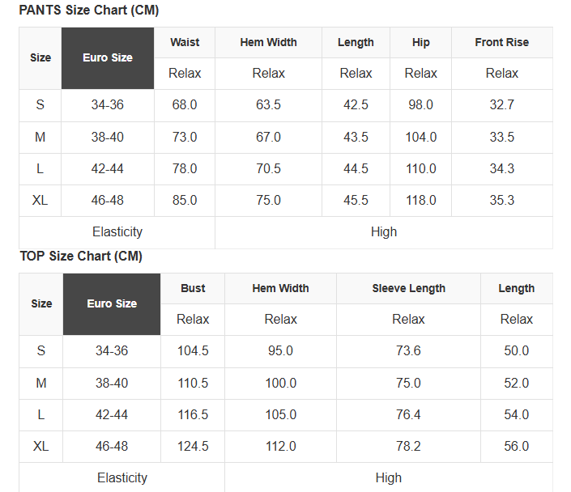This screenshot has width=571, height=492.
Task: Click the Waist column header
Action: (x=185, y=43)
